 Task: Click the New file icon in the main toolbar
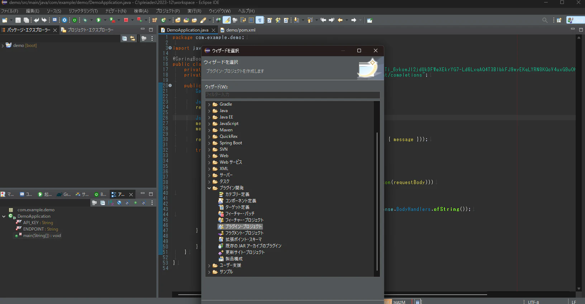click(x=5, y=20)
